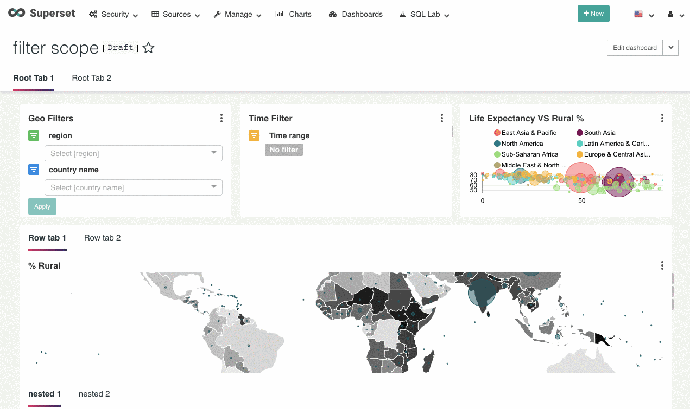
Task: Open Life Expectancy chart three-dot menu
Action: pyautogui.click(x=662, y=118)
